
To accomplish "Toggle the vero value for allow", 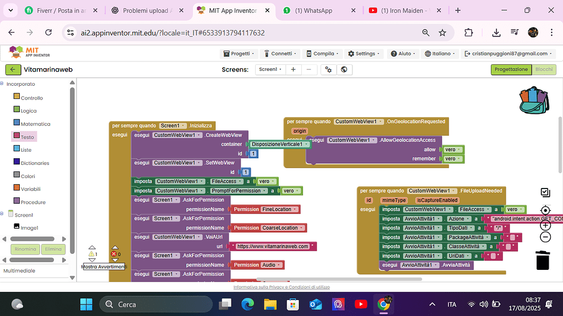I will [453, 149].
